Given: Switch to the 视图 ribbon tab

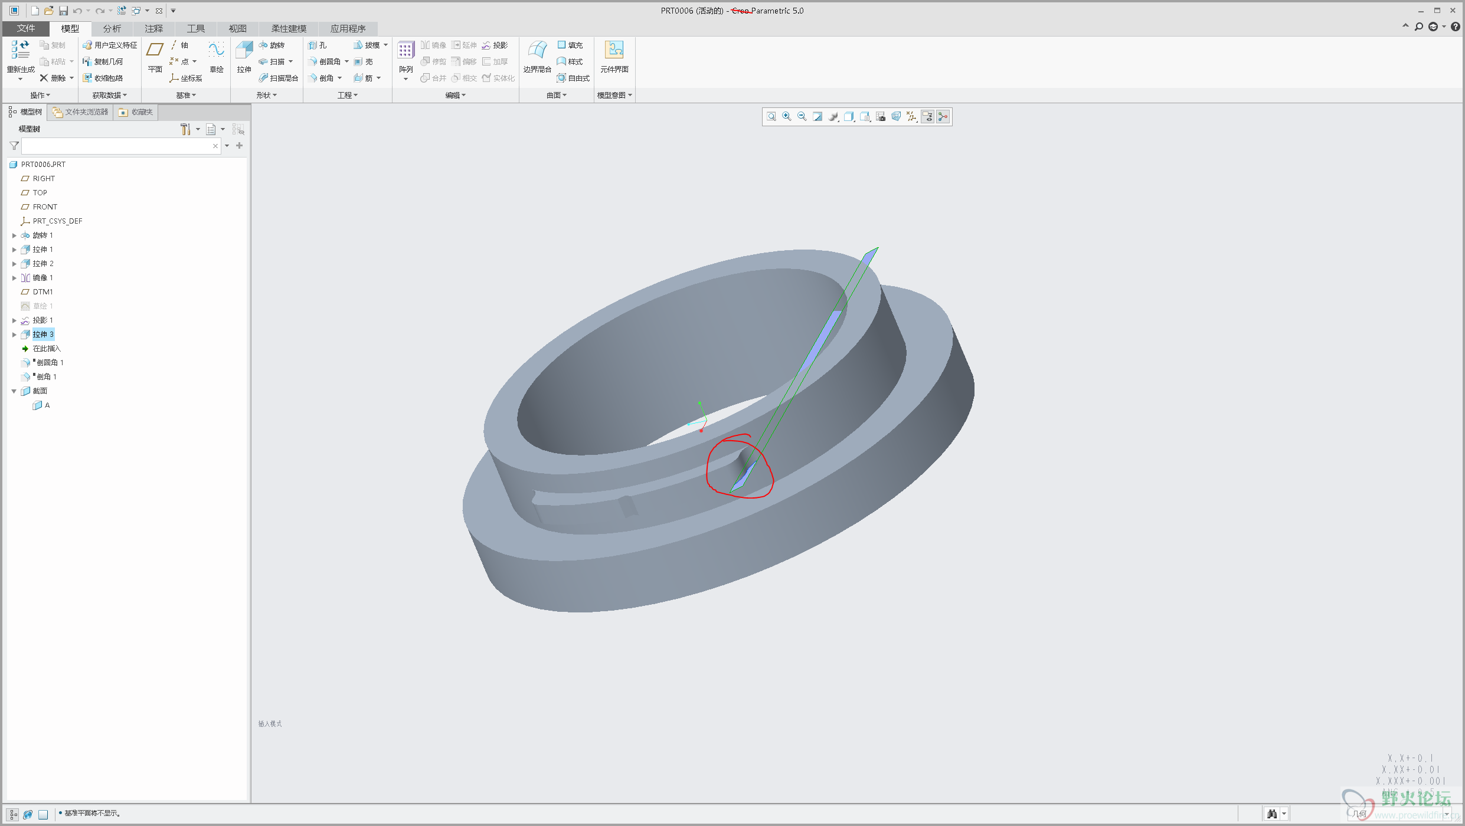Looking at the screenshot, I should [238, 28].
